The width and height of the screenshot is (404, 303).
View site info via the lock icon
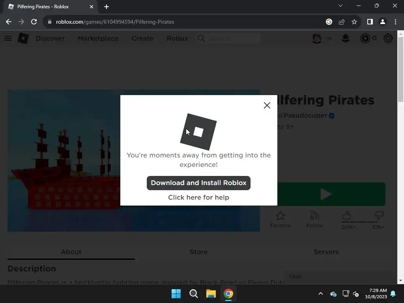click(x=49, y=22)
